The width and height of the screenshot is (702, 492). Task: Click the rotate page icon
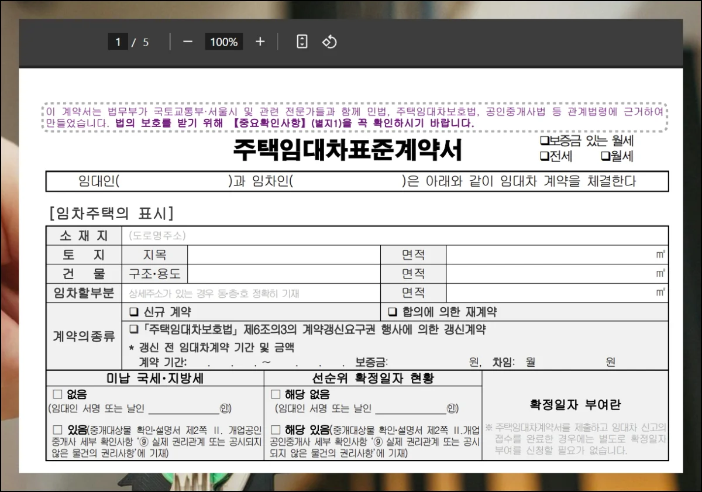(329, 42)
